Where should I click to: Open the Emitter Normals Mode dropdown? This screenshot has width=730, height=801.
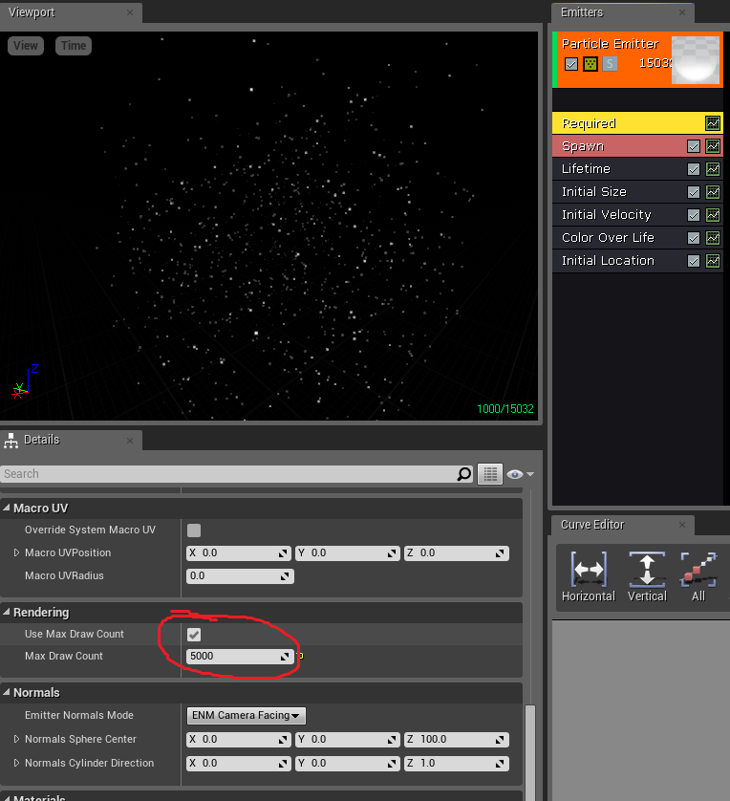click(246, 716)
